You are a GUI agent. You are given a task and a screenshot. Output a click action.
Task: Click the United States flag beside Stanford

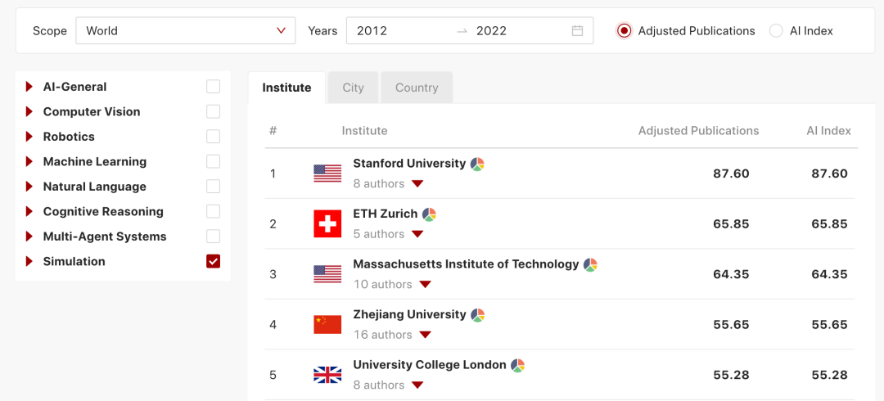[327, 173]
